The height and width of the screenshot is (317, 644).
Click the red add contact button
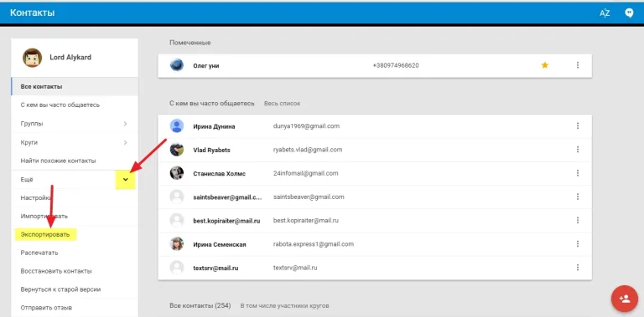(x=625, y=299)
